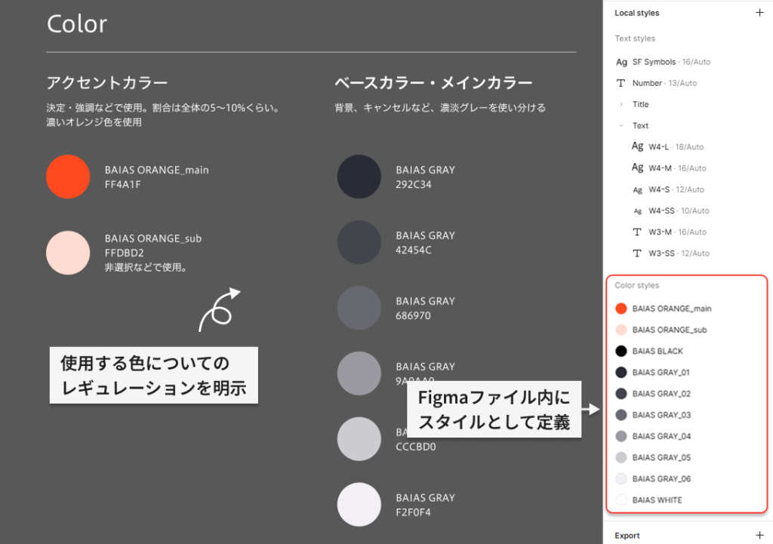
Task: Pick the BAIAS GRAY_01 color style swatch
Action: click(x=621, y=372)
